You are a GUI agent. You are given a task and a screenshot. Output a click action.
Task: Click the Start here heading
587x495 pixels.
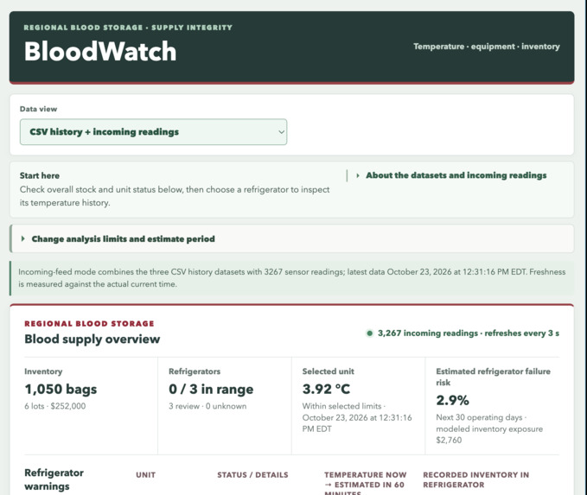39,175
